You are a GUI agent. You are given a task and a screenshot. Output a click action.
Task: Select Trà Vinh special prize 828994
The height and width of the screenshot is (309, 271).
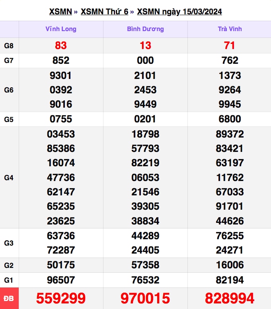coord(230,298)
